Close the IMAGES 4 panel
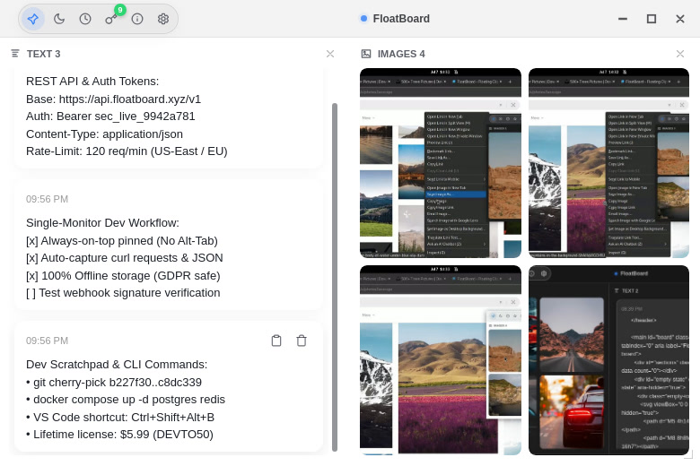 (680, 54)
